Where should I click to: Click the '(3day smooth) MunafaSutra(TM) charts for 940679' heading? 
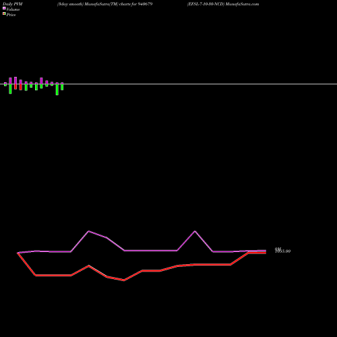coord(104,4)
